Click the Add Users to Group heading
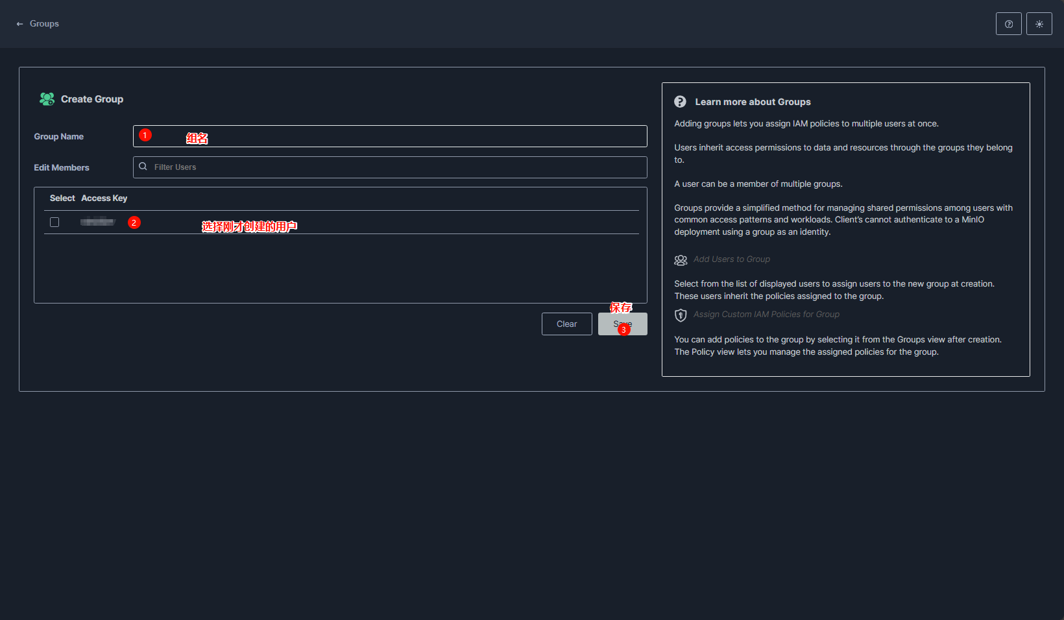 point(731,259)
